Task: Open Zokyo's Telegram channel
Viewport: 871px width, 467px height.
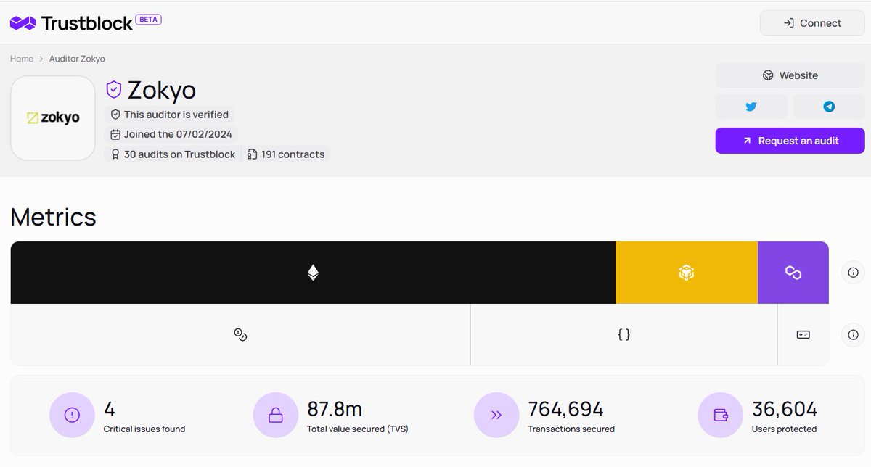Action: click(829, 107)
